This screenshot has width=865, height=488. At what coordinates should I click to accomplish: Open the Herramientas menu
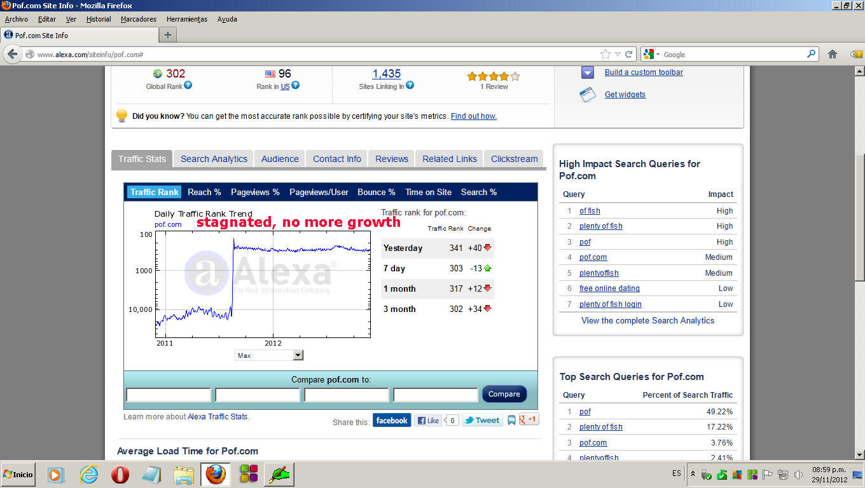tap(187, 19)
